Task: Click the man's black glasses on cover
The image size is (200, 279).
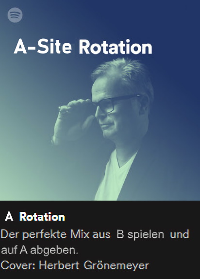Action: coord(117,105)
